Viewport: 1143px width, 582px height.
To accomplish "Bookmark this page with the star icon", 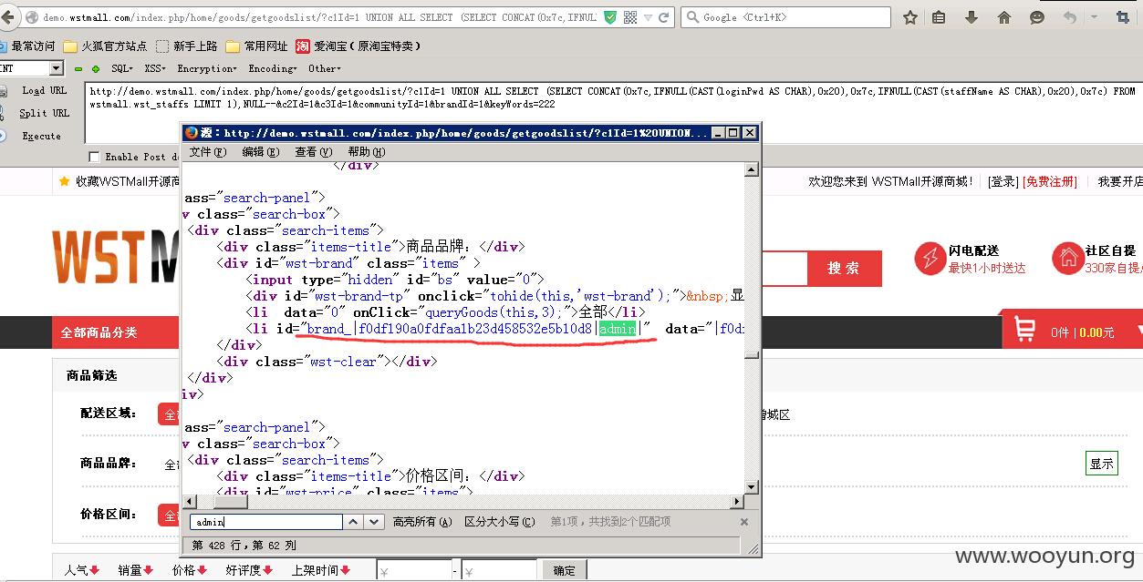I will (910, 17).
